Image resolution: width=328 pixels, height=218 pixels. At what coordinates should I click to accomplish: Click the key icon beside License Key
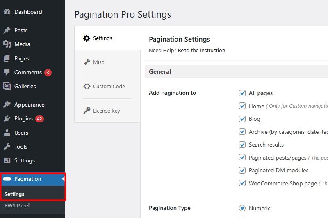pos(87,111)
